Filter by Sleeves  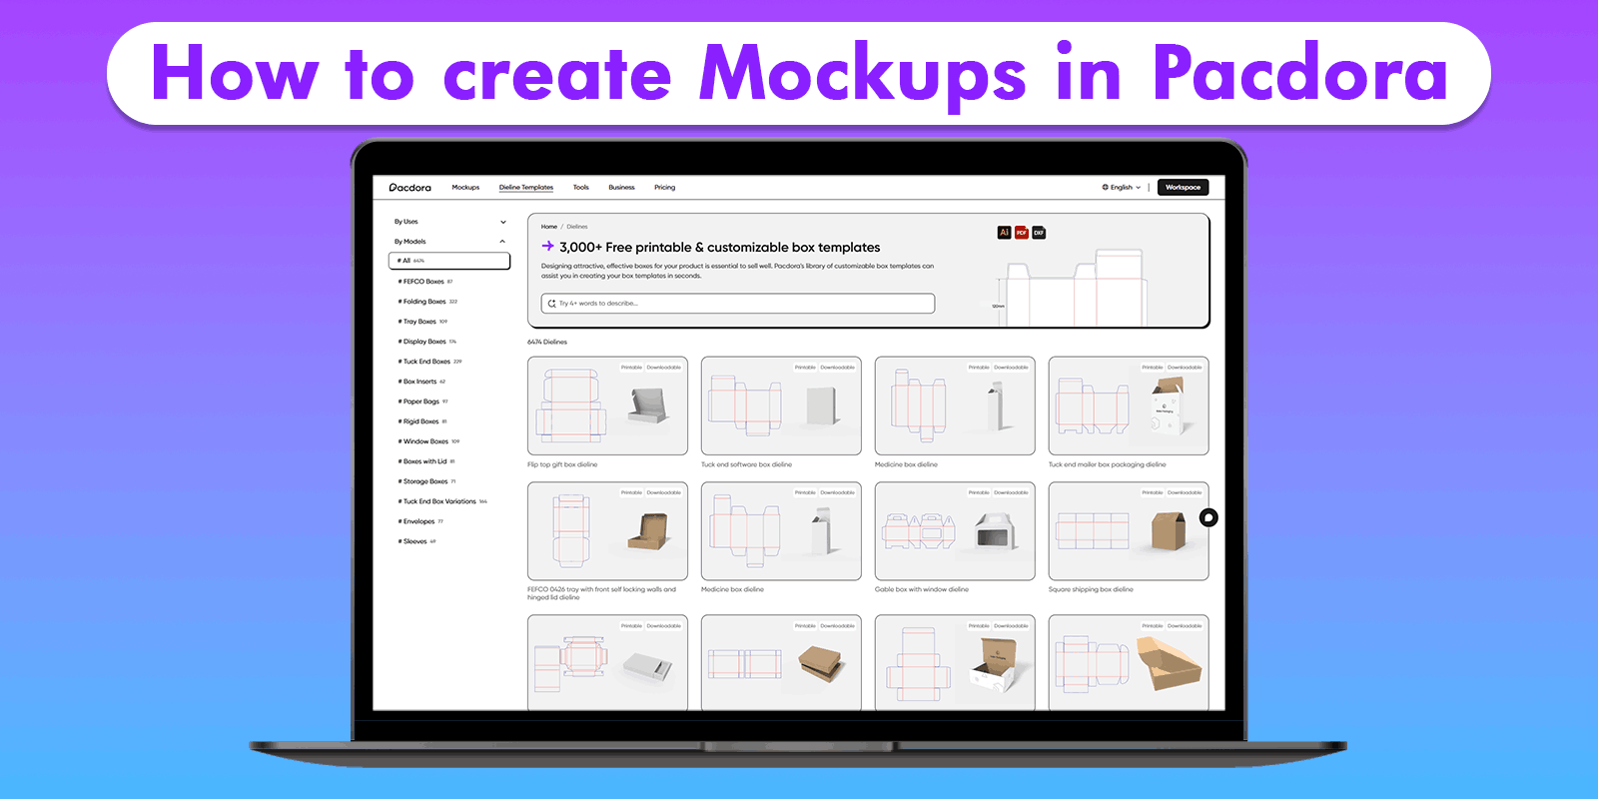coord(417,541)
